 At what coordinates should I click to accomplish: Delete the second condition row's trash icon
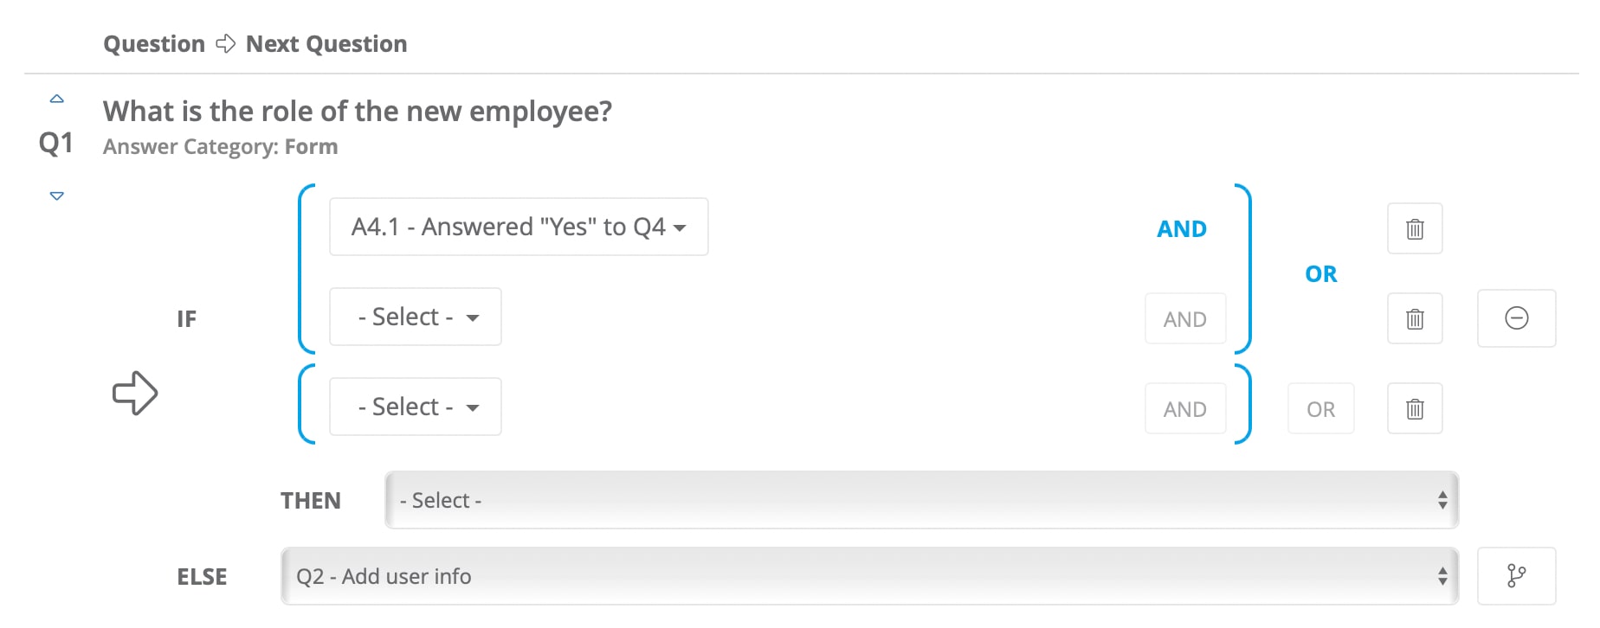tap(1414, 318)
